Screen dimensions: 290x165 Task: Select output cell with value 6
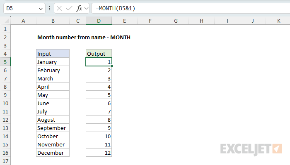pos(99,103)
